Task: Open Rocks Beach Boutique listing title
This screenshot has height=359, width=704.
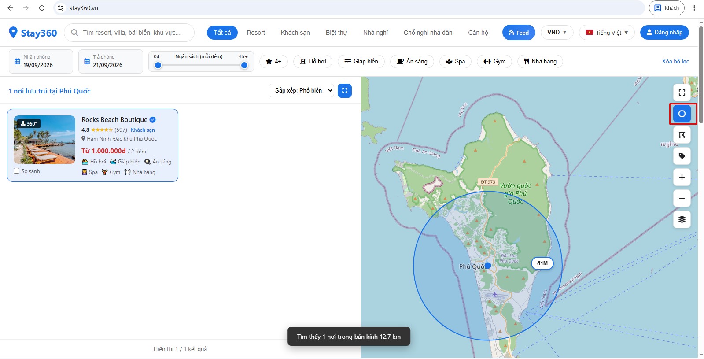Action: tap(114, 120)
